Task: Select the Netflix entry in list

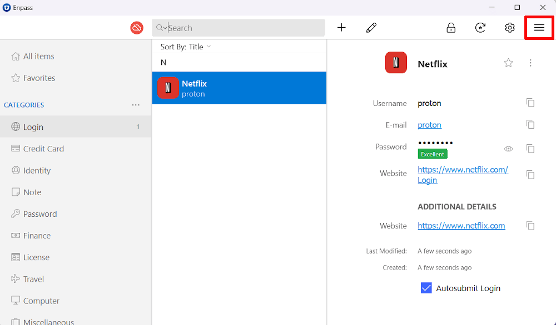Action: point(239,88)
